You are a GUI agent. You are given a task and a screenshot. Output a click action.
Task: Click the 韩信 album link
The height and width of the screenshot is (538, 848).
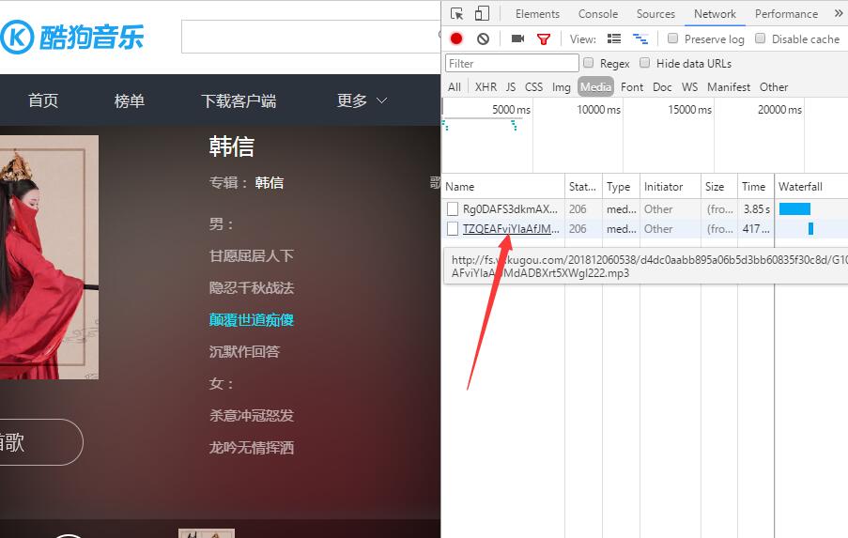(x=269, y=183)
